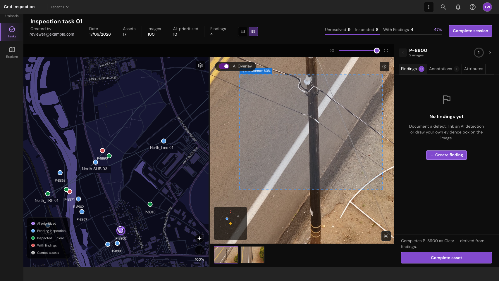Adjust the image size slider handle
Image resolution: width=499 pixels, height=281 pixels.
(x=376, y=51)
